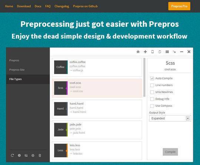Click the home icon in app toolbar
Screen dimensions: 200x165
pyautogui.click(x=138, y=52)
